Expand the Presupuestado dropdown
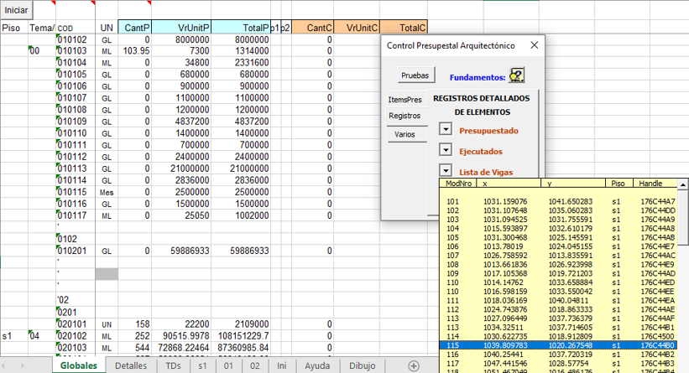Viewport: 689px width, 373px height. click(x=446, y=129)
